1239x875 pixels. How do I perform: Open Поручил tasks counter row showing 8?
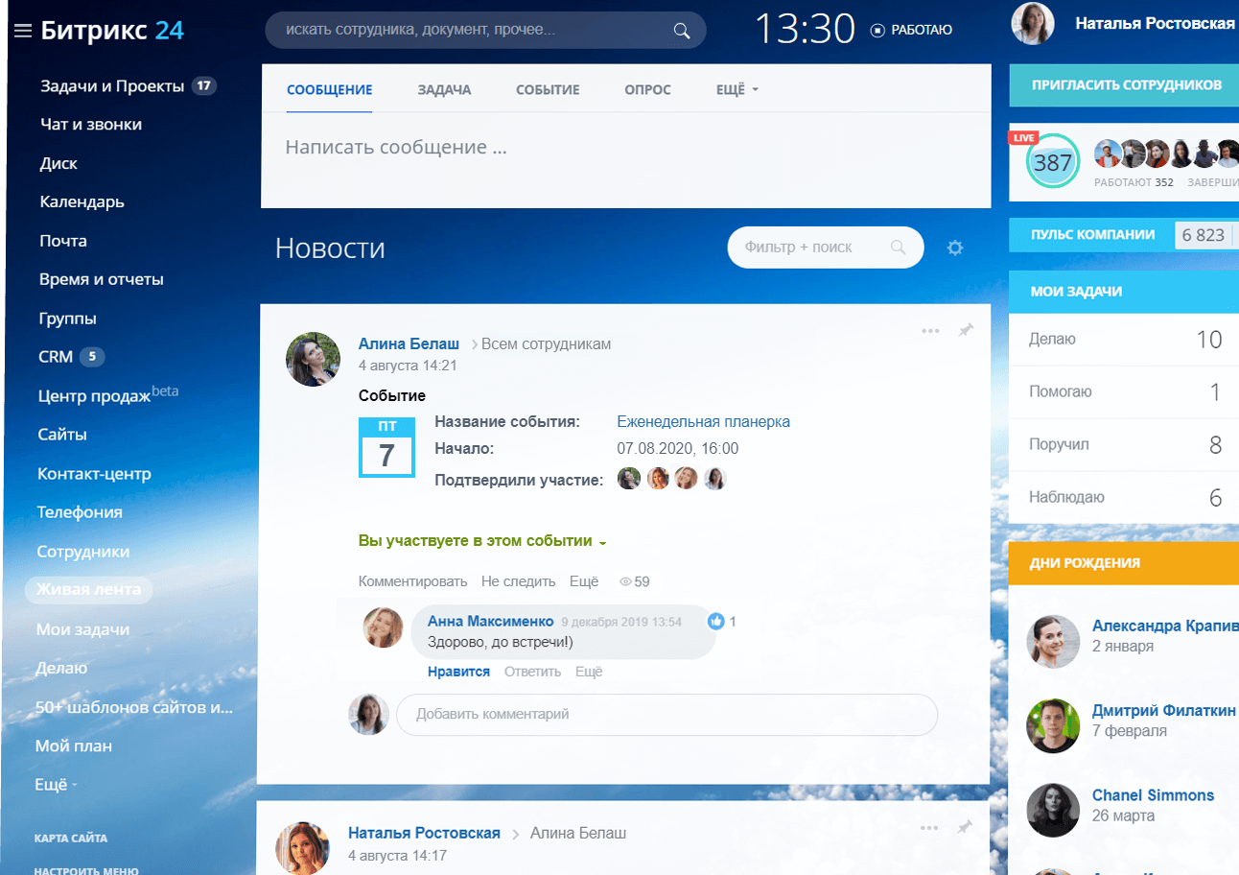click(1124, 445)
